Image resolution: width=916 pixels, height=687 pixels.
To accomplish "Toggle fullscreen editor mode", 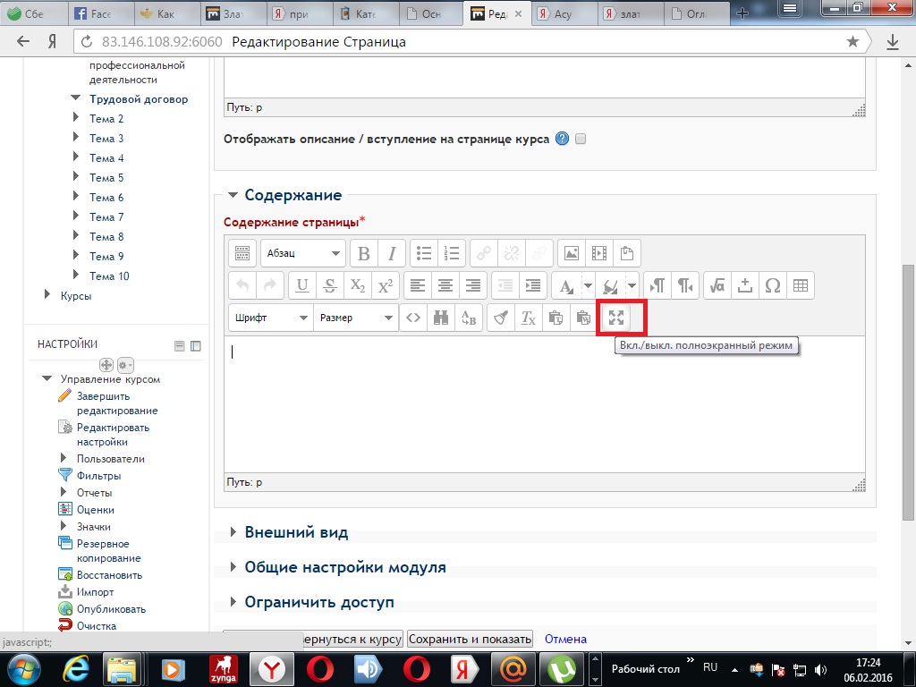I will [616, 318].
